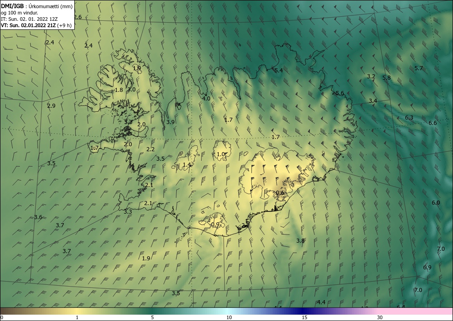Click the '5.7' value in the upper right
This screenshot has height=321, width=453.
[419, 68]
